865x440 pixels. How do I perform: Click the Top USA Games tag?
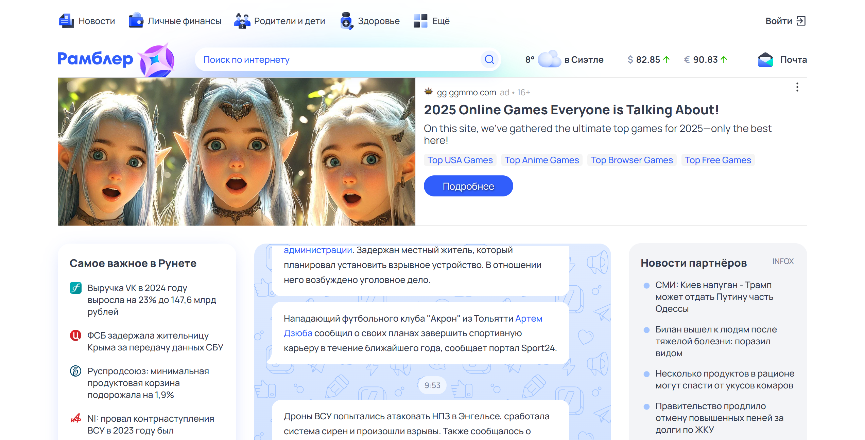pos(460,160)
